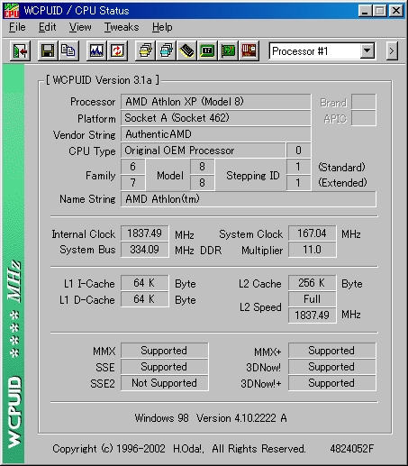Click the red motherboard icon
This screenshot has height=466, width=408.
[249, 51]
